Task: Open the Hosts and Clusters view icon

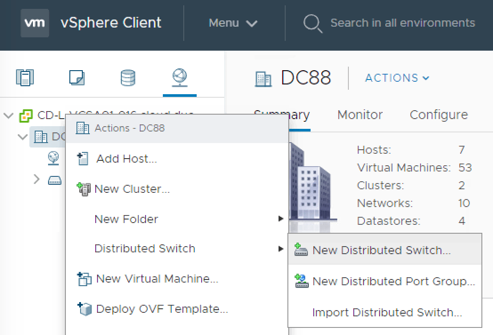Action: [x=24, y=78]
